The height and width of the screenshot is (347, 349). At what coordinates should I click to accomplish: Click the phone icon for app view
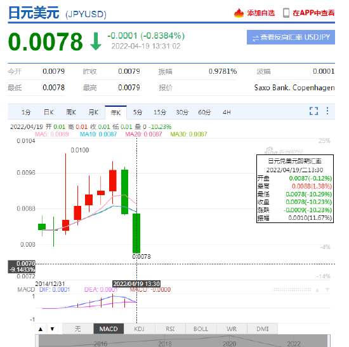(x=286, y=13)
